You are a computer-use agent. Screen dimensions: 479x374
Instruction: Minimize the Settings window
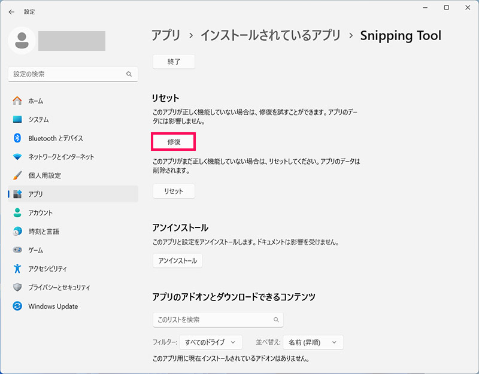425,8
